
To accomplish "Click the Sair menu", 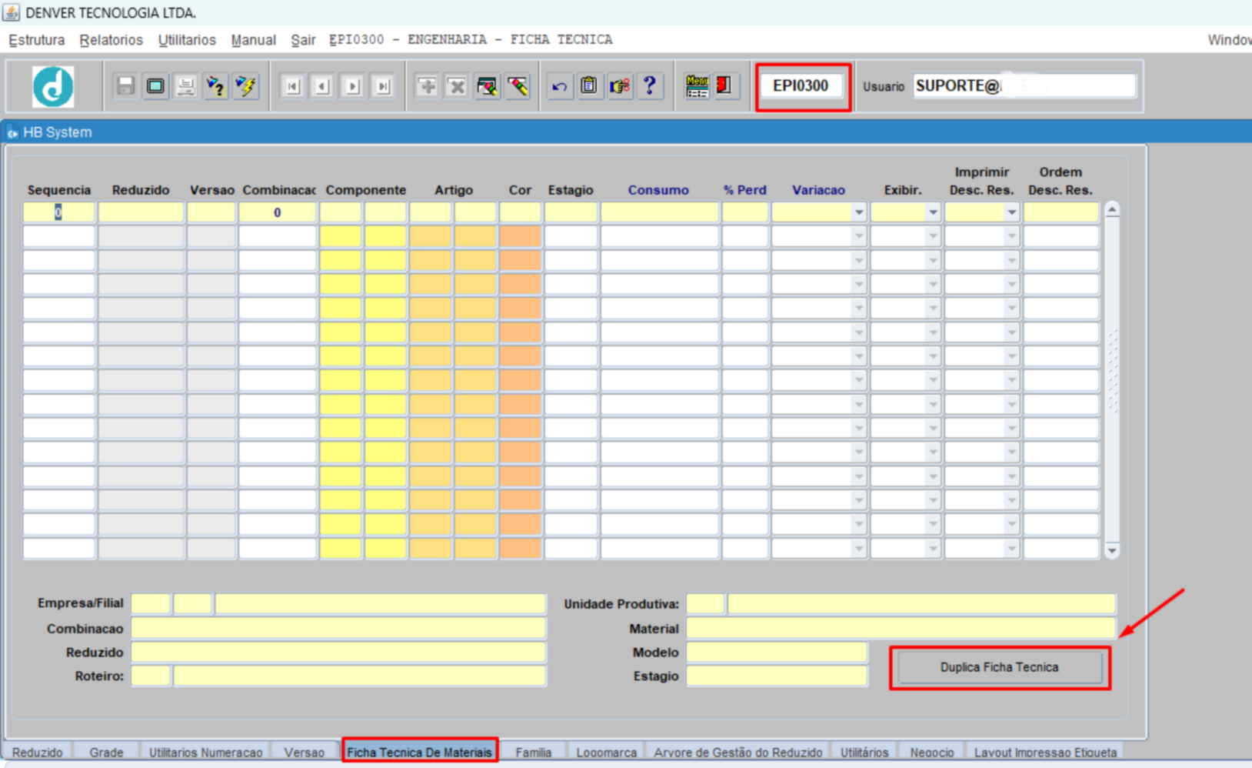I will click(x=303, y=40).
